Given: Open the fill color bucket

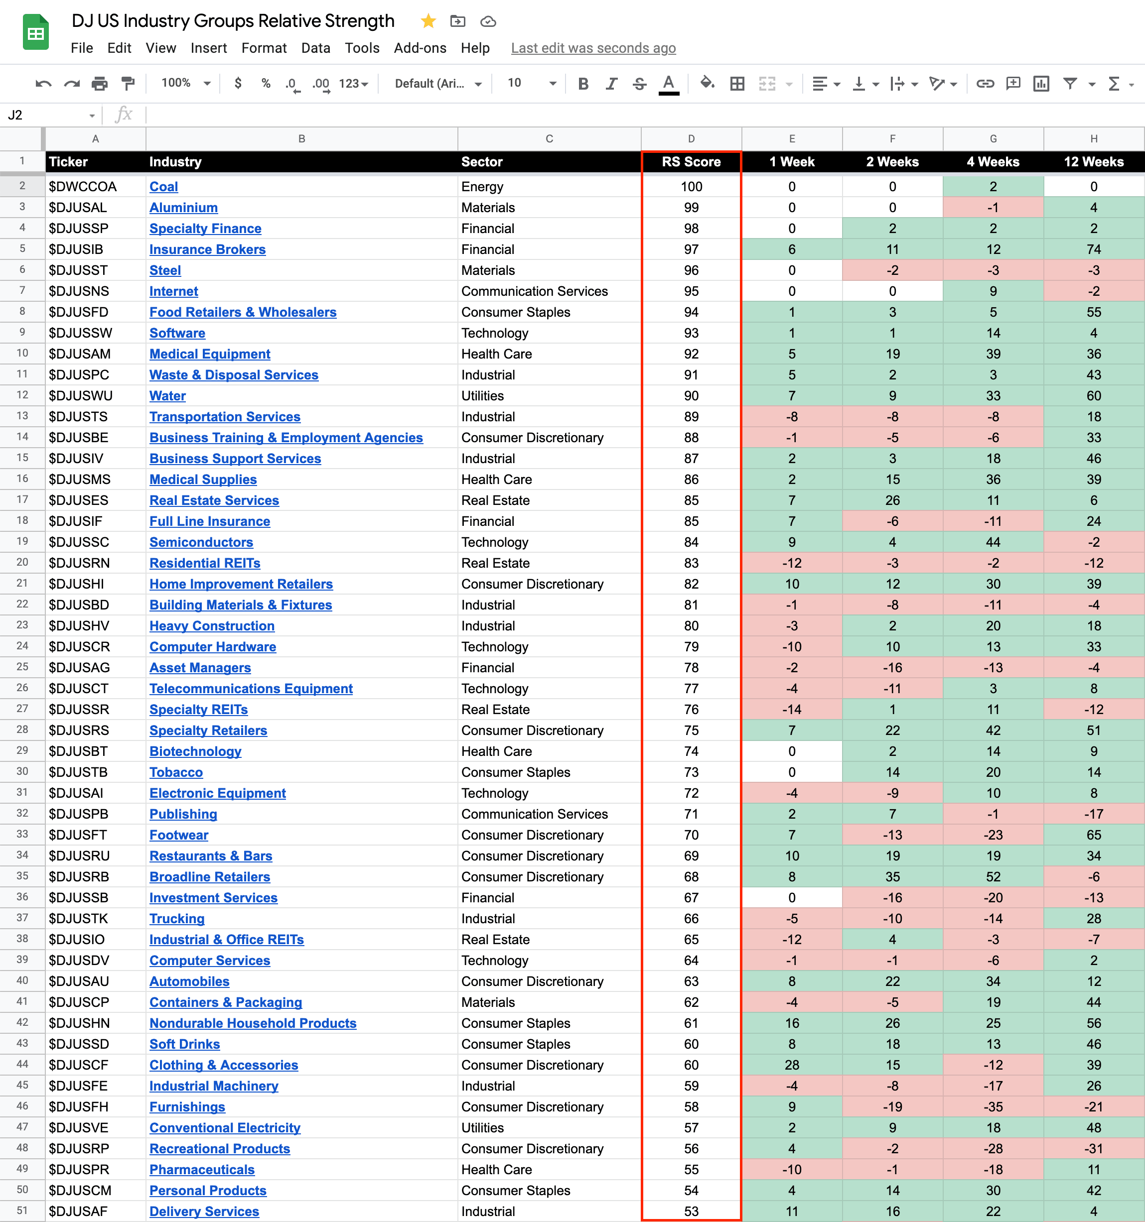Looking at the screenshot, I should (707, 83).
